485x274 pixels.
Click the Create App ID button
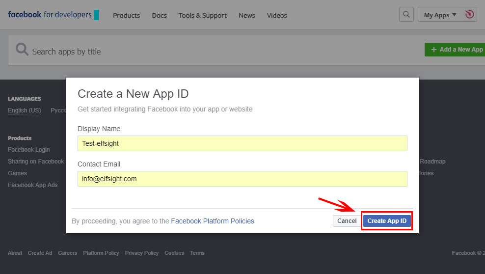click(387, 221)
